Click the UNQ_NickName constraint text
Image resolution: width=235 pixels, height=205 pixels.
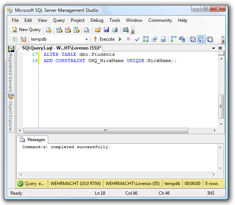(106, 61)
